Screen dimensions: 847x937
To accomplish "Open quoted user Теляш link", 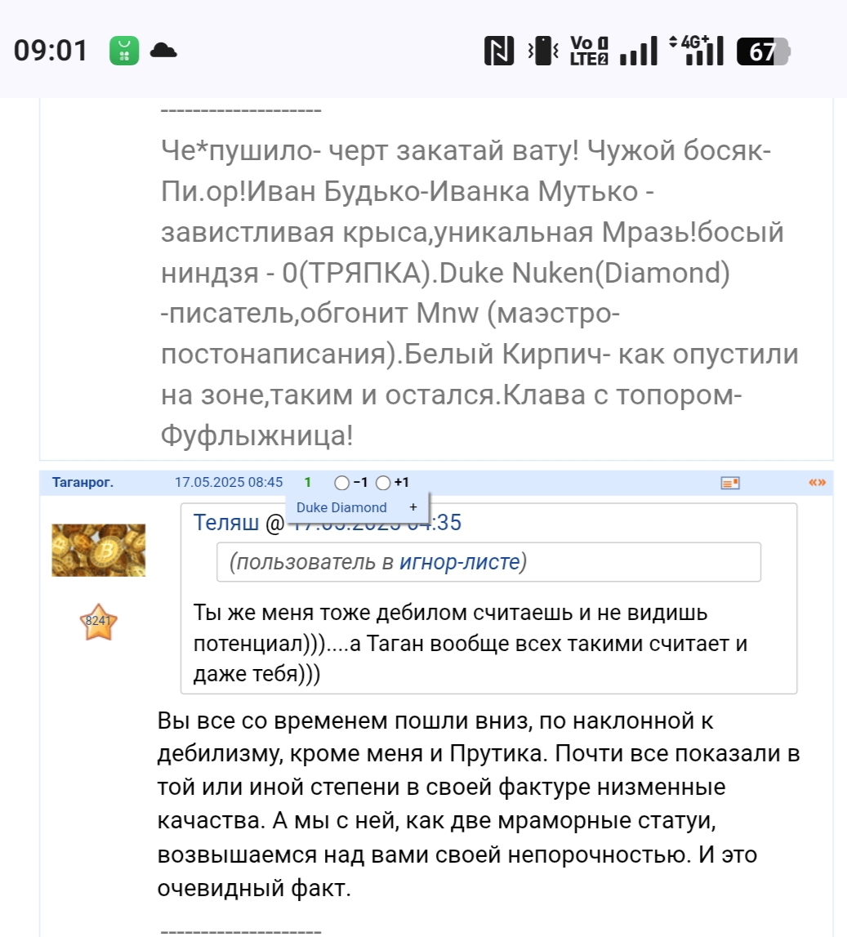I will tap(226, 523).
